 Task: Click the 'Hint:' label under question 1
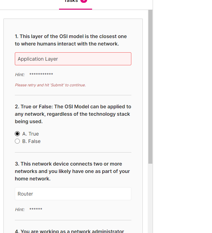(20, 75)
